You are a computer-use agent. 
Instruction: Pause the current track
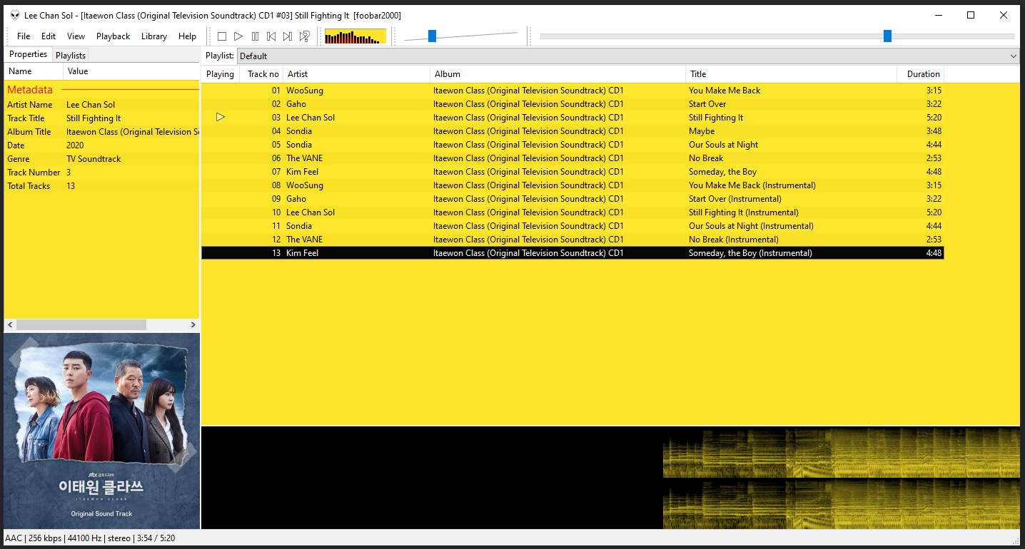click(x=255, y=36)
